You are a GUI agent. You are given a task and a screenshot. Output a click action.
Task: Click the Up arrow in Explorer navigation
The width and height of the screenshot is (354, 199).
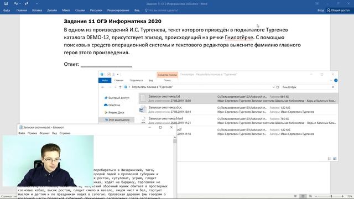coord(120,87)
